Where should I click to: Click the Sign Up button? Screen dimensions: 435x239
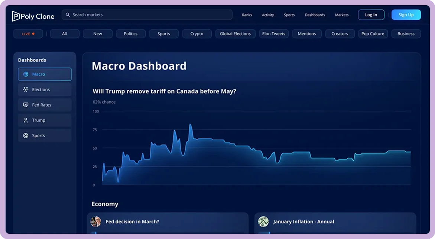(x=406, y=15)
